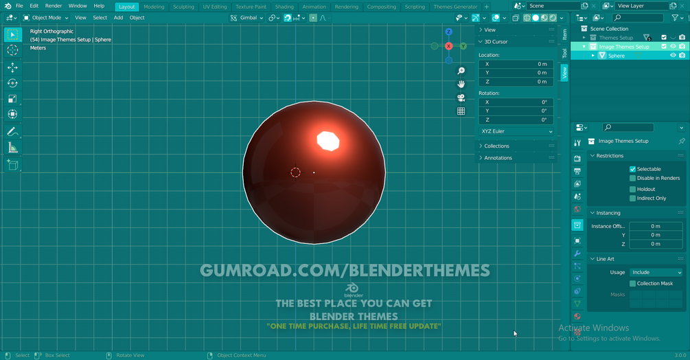This screenshot has width=690, height=360.
Task: Enable the Holdout checkbox
Action: click(x=633, y=189)
